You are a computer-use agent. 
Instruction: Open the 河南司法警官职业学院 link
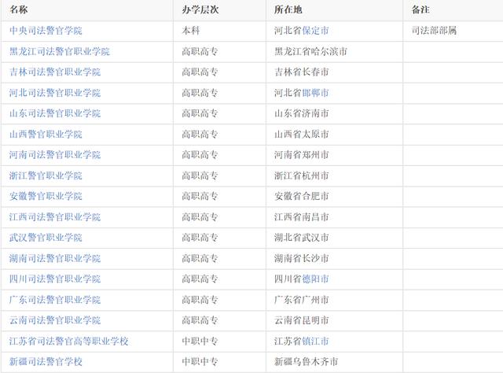pos(55,155)
